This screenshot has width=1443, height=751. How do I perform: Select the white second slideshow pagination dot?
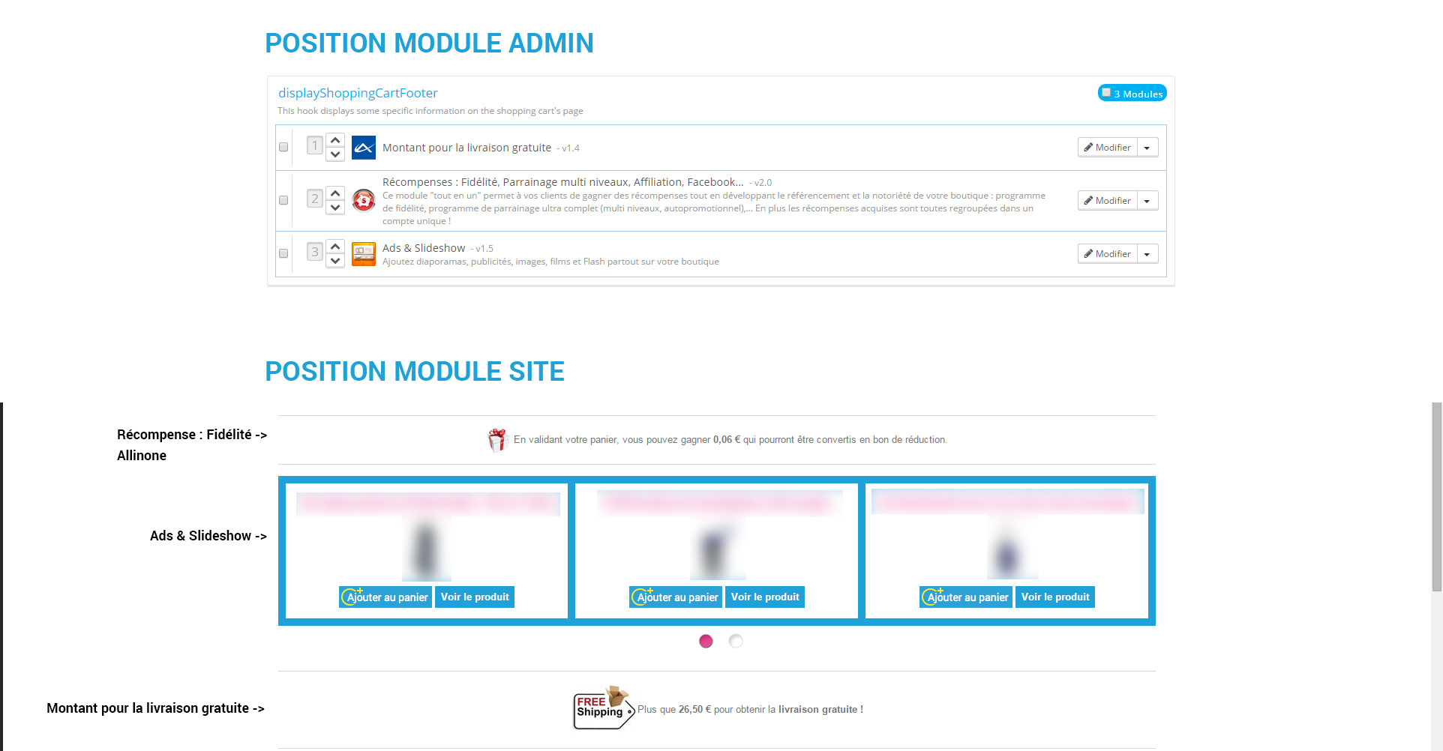(x=736, y=641)
